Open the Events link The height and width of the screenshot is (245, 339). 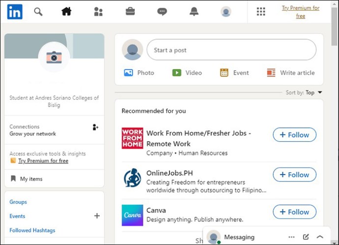(x=17, y=216)
